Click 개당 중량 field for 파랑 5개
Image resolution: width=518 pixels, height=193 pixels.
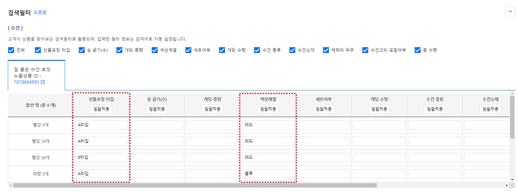(x=212, y=174)
